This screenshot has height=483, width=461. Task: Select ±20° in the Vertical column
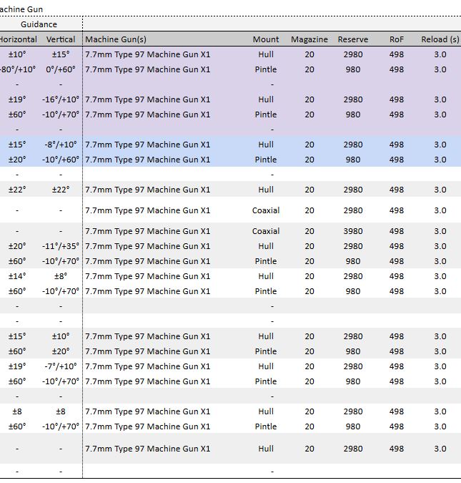click(61, 351)
